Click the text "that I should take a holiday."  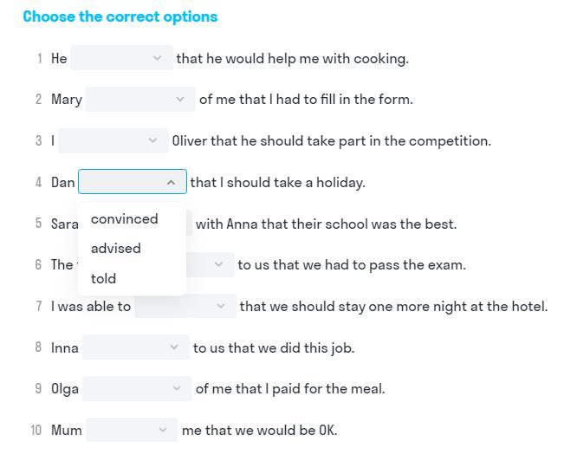277,182
